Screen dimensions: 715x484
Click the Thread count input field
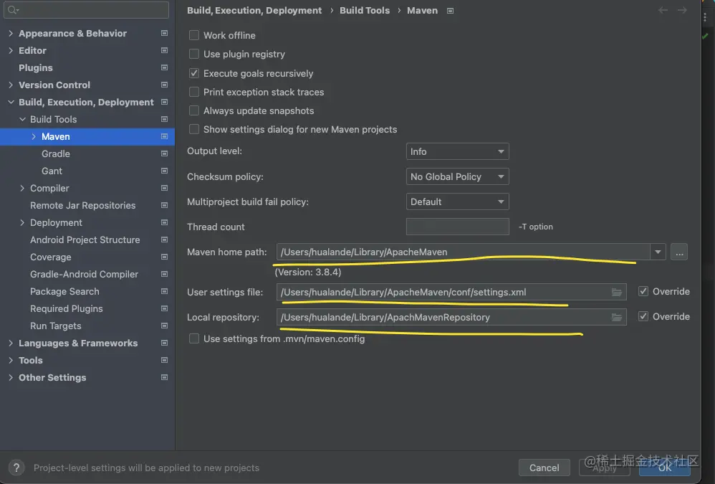coord(457,227)
